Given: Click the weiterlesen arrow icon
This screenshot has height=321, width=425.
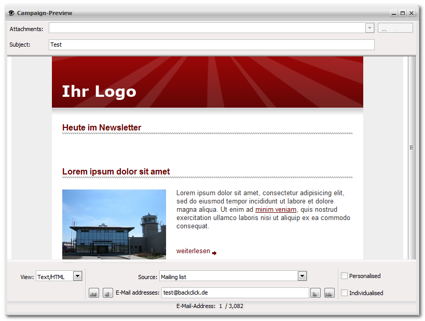Looking at the screenshot, I should click(214, 253).
